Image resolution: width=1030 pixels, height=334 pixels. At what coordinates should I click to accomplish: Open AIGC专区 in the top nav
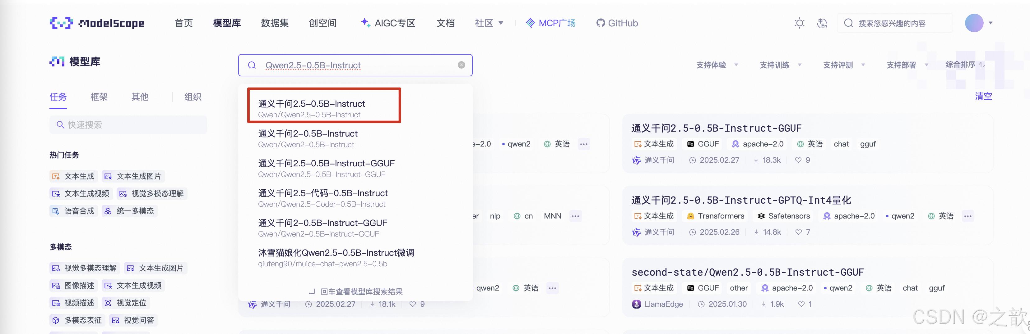[x=388, y=23]
